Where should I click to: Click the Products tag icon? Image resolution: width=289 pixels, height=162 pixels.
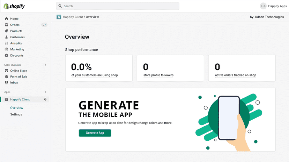6,31
